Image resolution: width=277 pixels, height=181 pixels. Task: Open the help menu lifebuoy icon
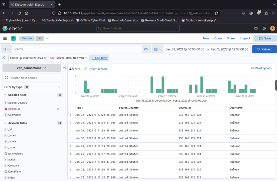tap(256, 28)
